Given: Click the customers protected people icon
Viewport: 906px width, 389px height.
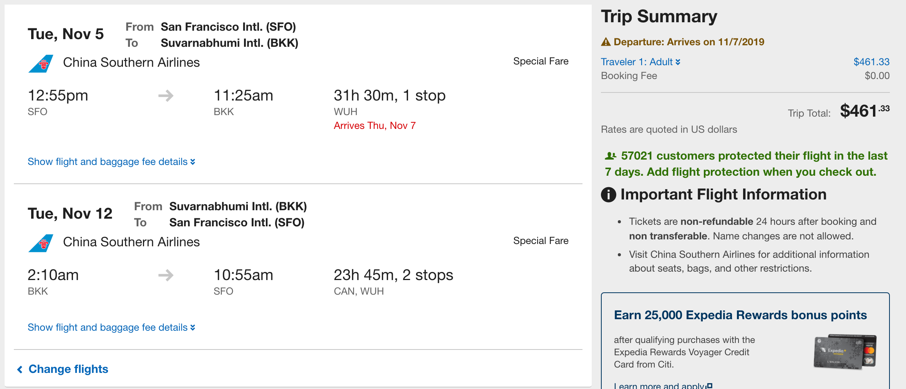Looking at the screenshot, I should pos(611,156).
